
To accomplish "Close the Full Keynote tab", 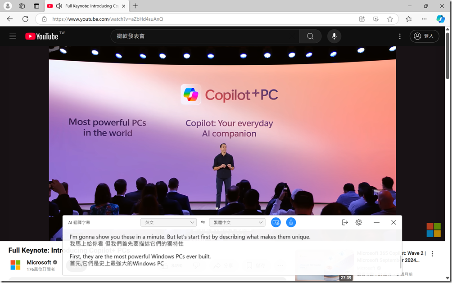I will (124, 6).
